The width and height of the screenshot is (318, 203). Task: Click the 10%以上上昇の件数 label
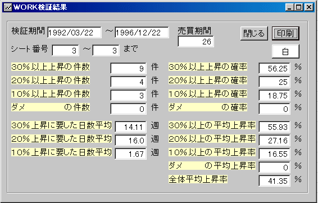[51, 94]
